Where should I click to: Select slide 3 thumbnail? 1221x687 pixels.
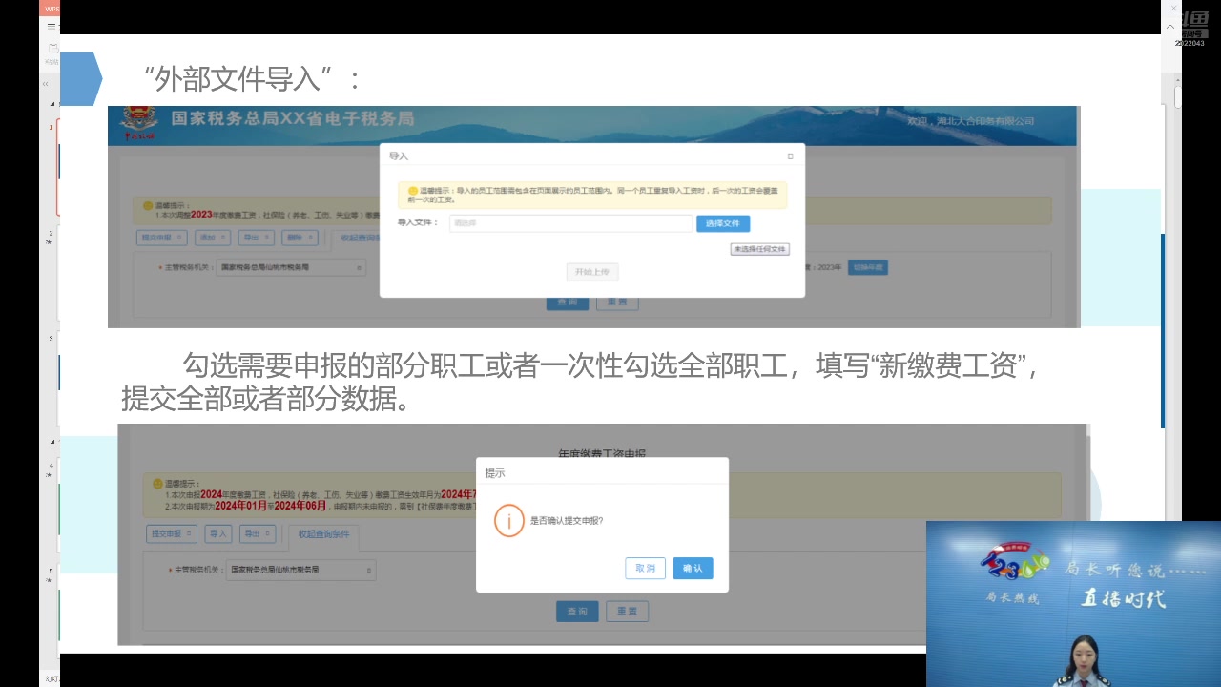57,379
